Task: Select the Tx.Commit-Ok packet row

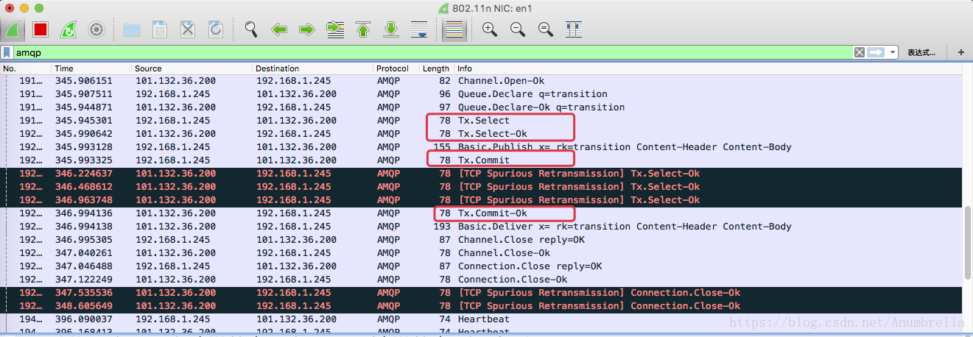Action: click(481, 213)
